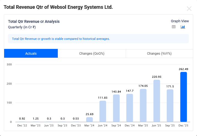Select the 262.49 value label
197x136 pixels.
184,69
